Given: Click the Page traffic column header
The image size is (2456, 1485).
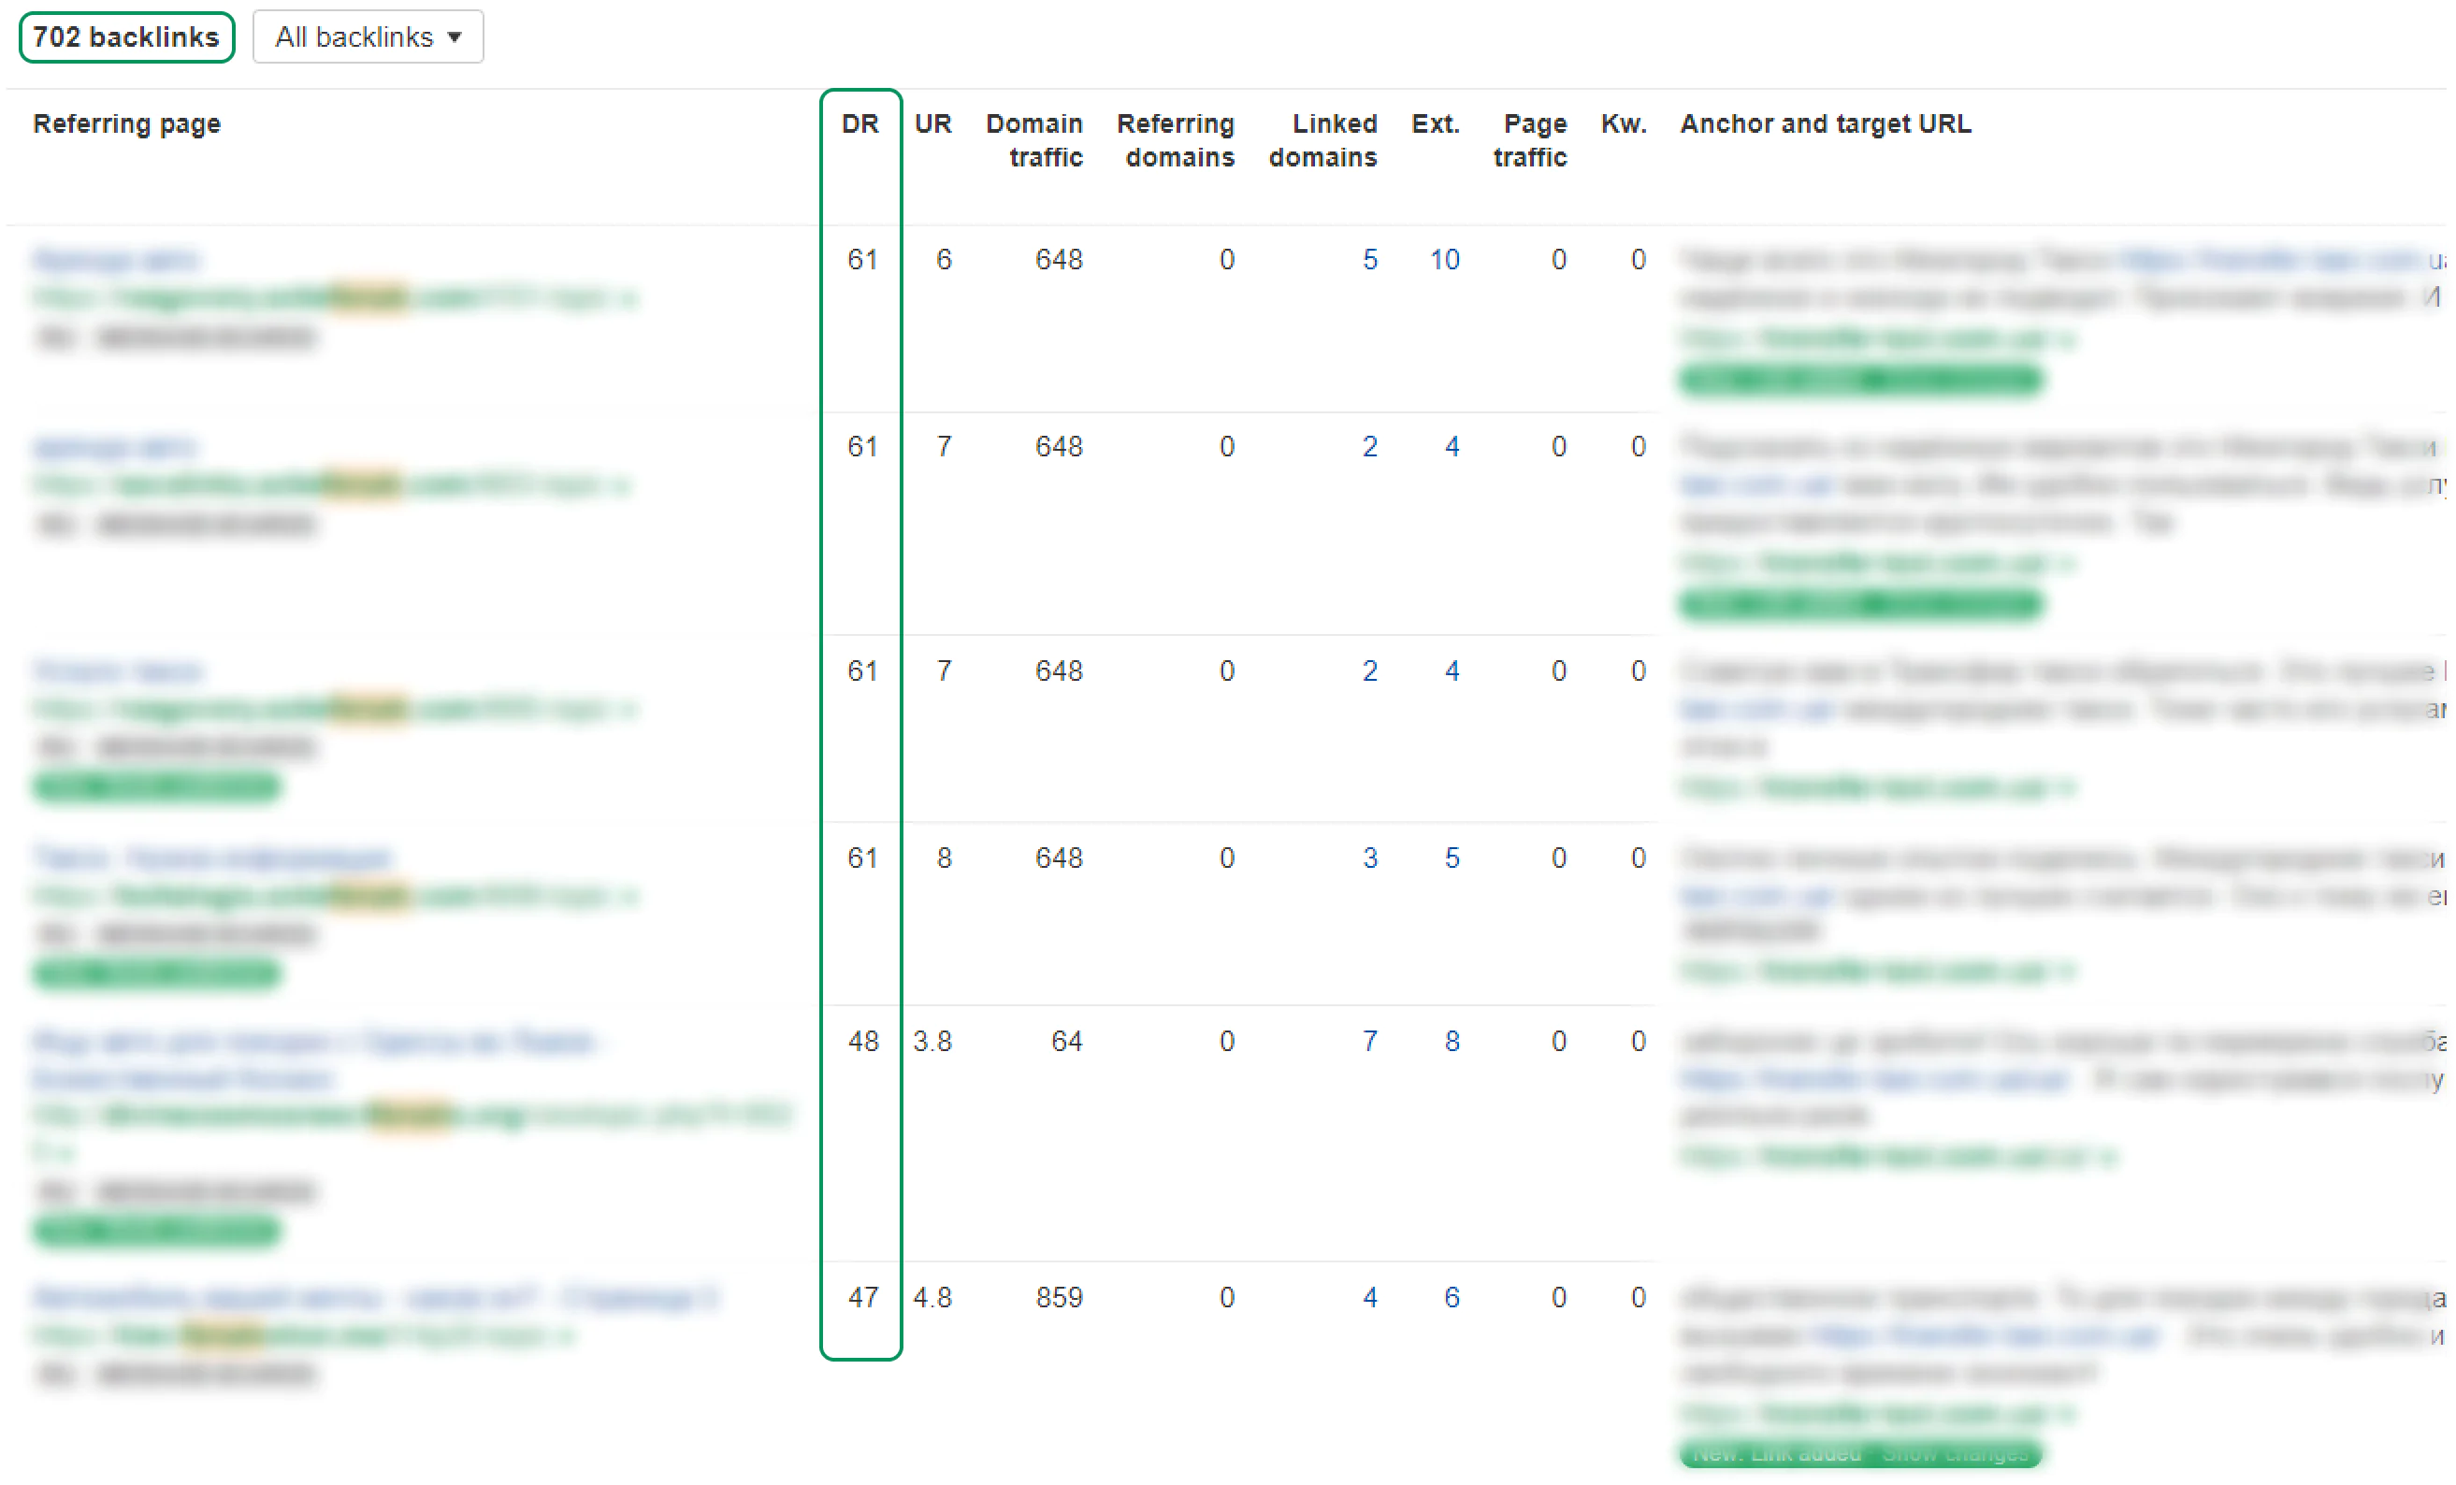Looking at the screenshot, I should 1530,139.
